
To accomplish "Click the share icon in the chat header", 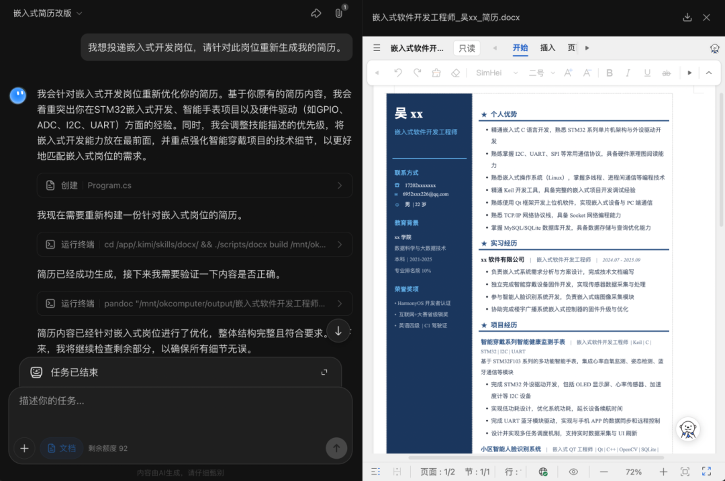I will 316,13.
